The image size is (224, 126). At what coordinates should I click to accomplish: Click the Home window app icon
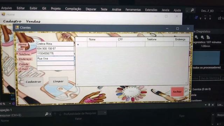[3, 14]
